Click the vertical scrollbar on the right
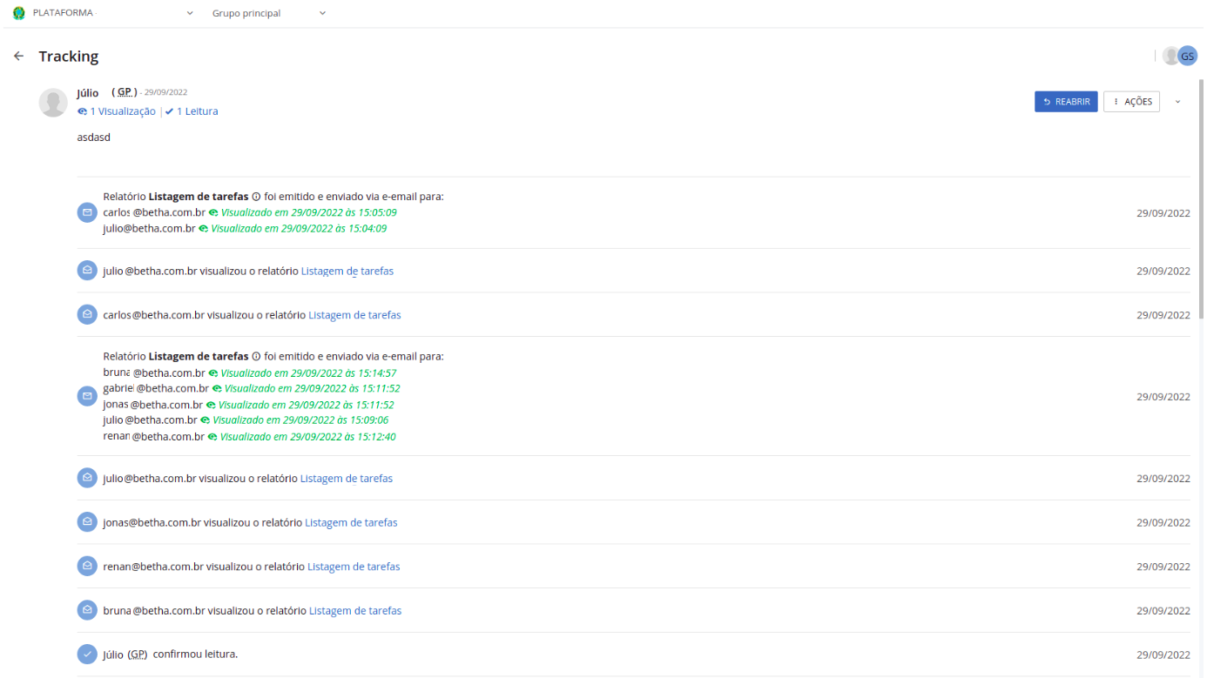This screenshot has width=1207, height=678. tap(1202, 200)
